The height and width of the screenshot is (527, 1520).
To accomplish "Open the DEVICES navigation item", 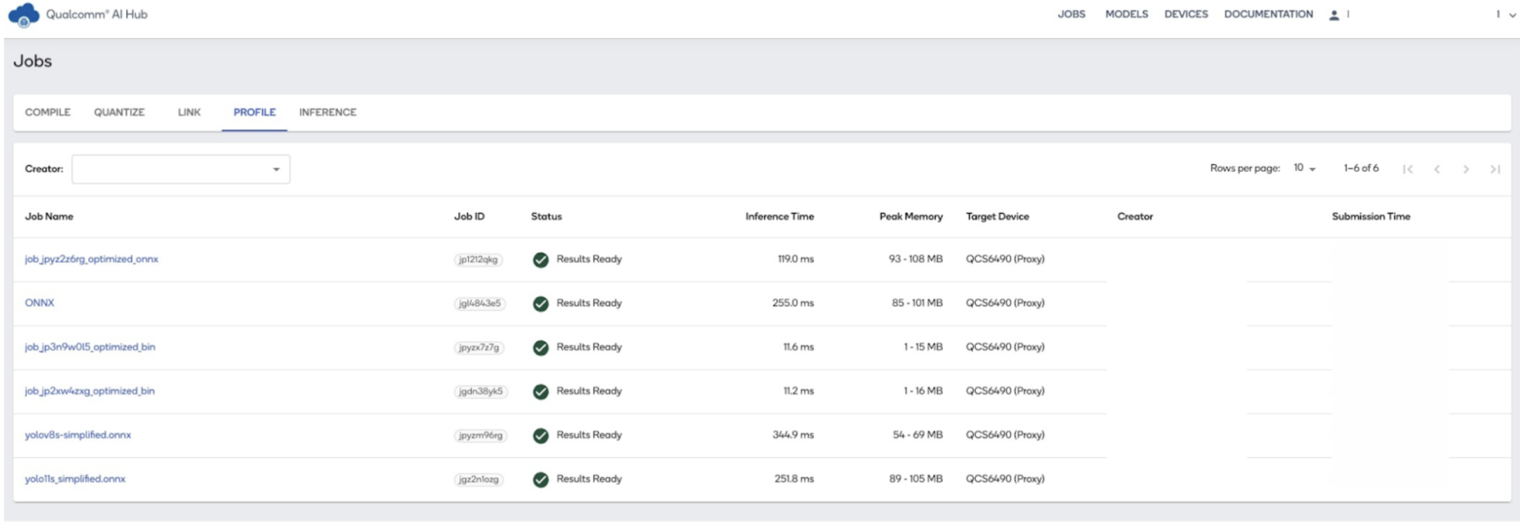I will [x=1185, y=14].
